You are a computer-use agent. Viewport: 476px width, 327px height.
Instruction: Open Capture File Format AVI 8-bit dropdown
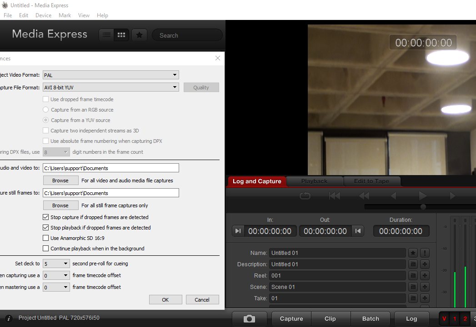111,87
